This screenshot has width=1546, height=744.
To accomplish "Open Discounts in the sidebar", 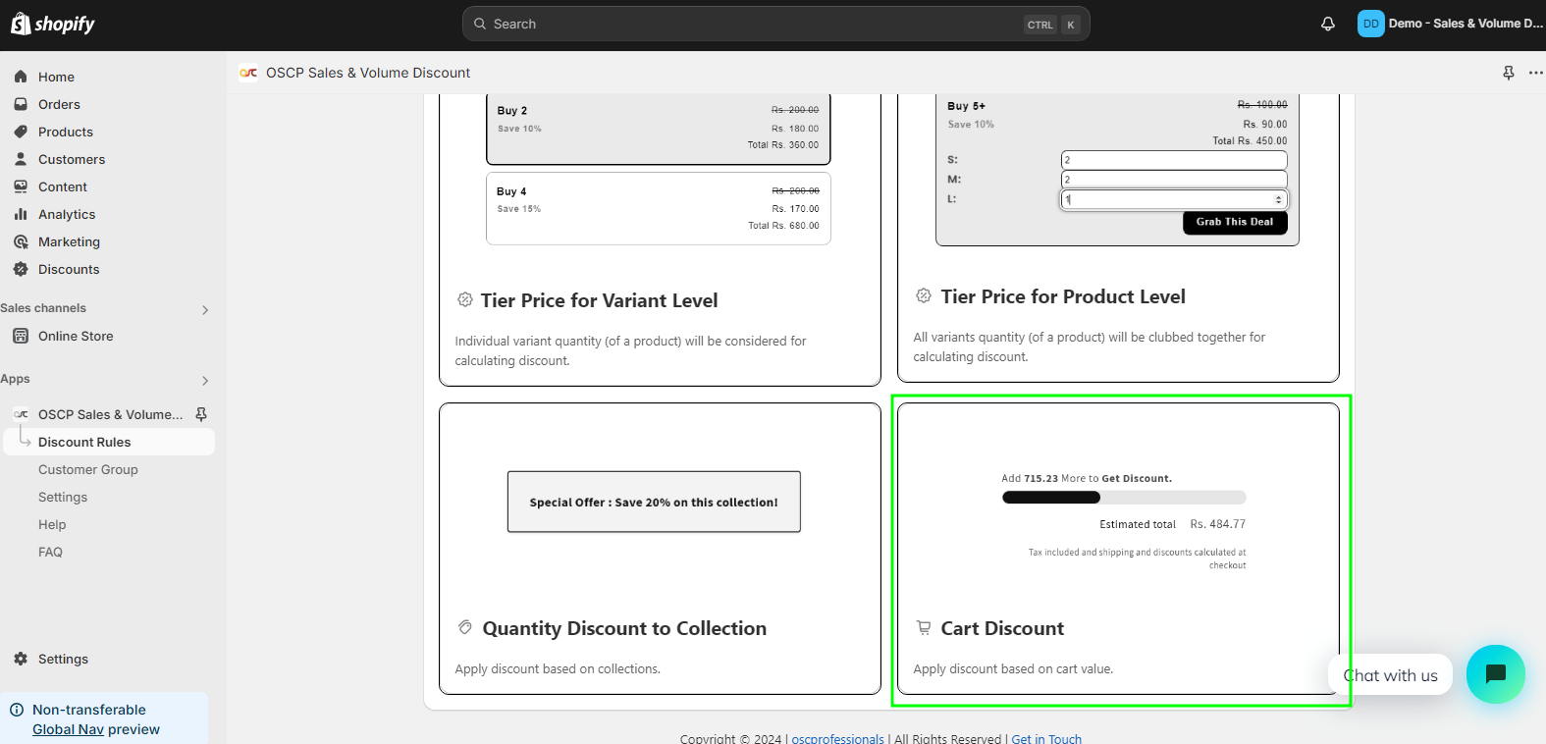I will tap(69, 269).
